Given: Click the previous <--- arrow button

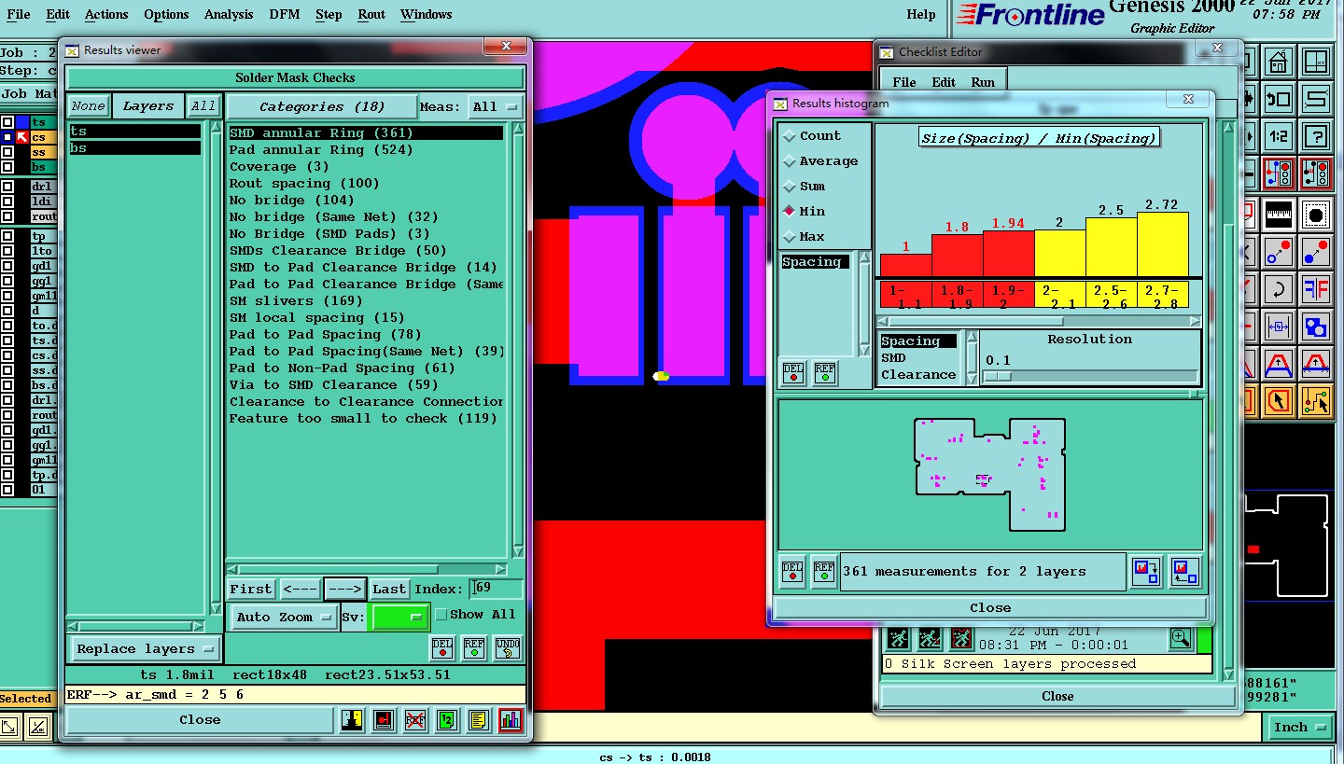Looking at the screenshot, I should pos(300,589).
